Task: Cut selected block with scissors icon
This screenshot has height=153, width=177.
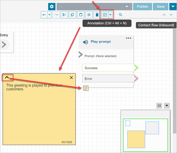Action: point(64,15)
